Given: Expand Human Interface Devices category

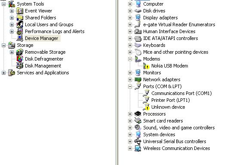Looking at the screenshot, I should tap(130, 31).
